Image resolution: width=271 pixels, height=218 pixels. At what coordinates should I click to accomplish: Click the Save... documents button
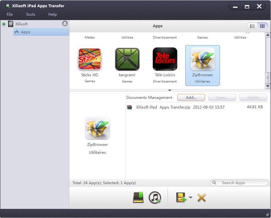(222, 98)
